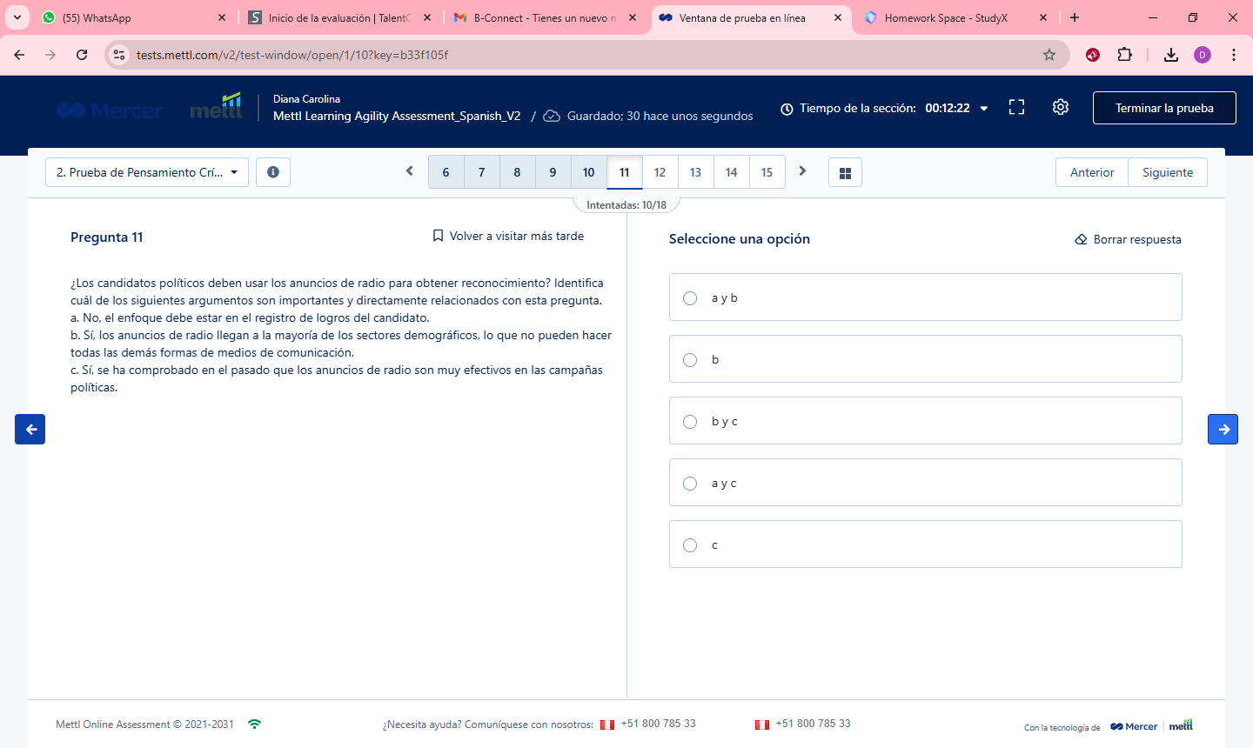The height and width of the screenshot is (748, 1253).
Task: Click the info icon beside section dropdown
Action: [x=273, y=172]
